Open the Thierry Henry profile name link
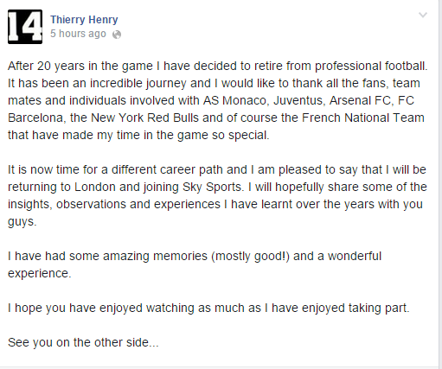Viewport: 442px width, 369px height. (84, 20)
